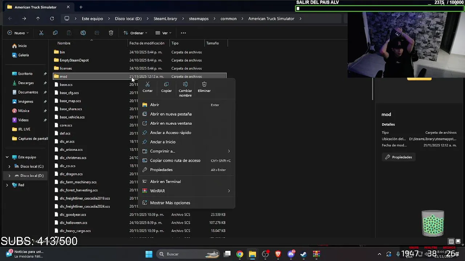Click SteamLibrary breadcrumb in address bar
Viewport: 465px width, 261px height.
[x=165, y=18]
